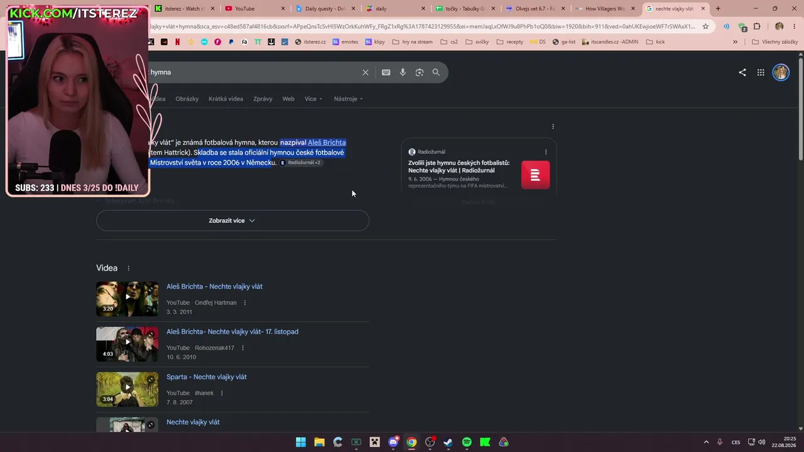Open the hry na stream bookmark folder
Screen dimensions: 804x452
pyautogui.click(x=412, y=42)
